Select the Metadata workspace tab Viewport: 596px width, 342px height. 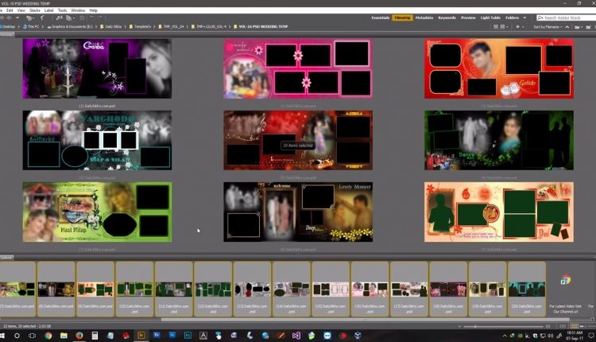pyautogui.click(x=424, y=17)
